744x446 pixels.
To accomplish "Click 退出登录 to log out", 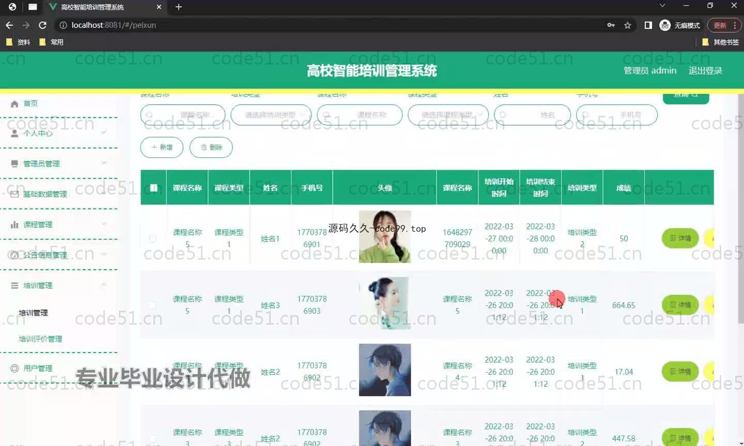I will tap(705, 71).
